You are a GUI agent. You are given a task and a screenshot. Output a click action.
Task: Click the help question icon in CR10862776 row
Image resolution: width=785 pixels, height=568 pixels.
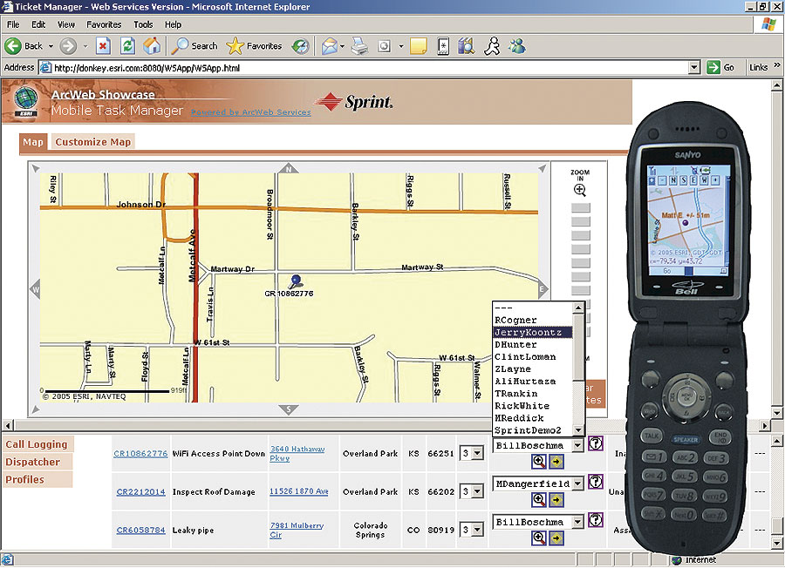pos(595,443)
